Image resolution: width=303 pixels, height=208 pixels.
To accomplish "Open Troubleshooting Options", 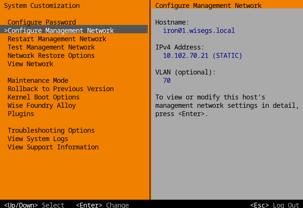I will point(51,130).
